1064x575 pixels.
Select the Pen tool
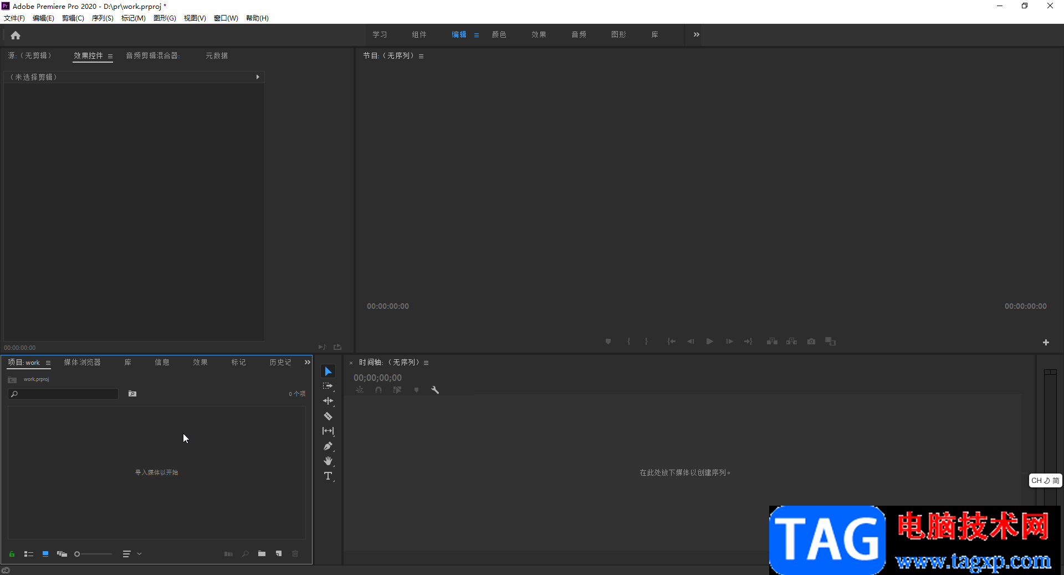click(328, 446)
